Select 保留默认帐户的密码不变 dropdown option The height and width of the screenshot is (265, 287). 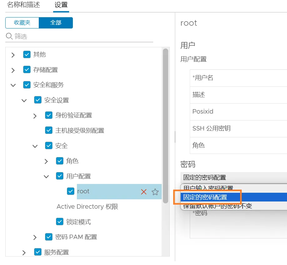point(218,206)
